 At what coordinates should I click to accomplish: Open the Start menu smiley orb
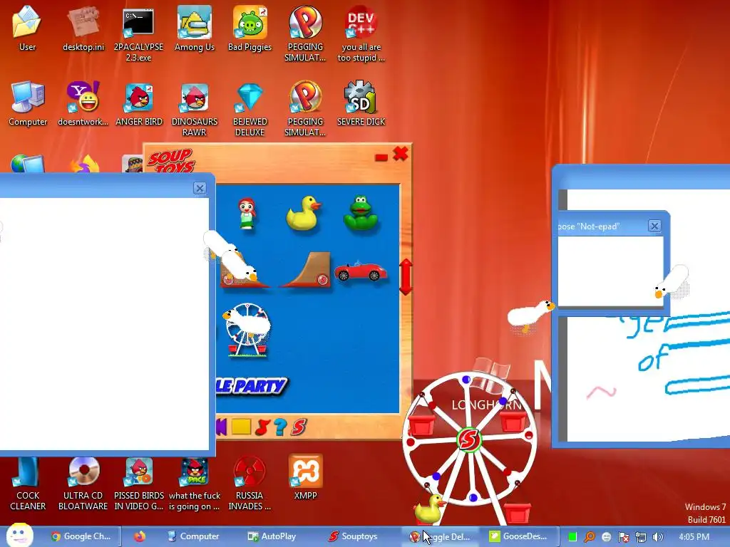point(19,535)
